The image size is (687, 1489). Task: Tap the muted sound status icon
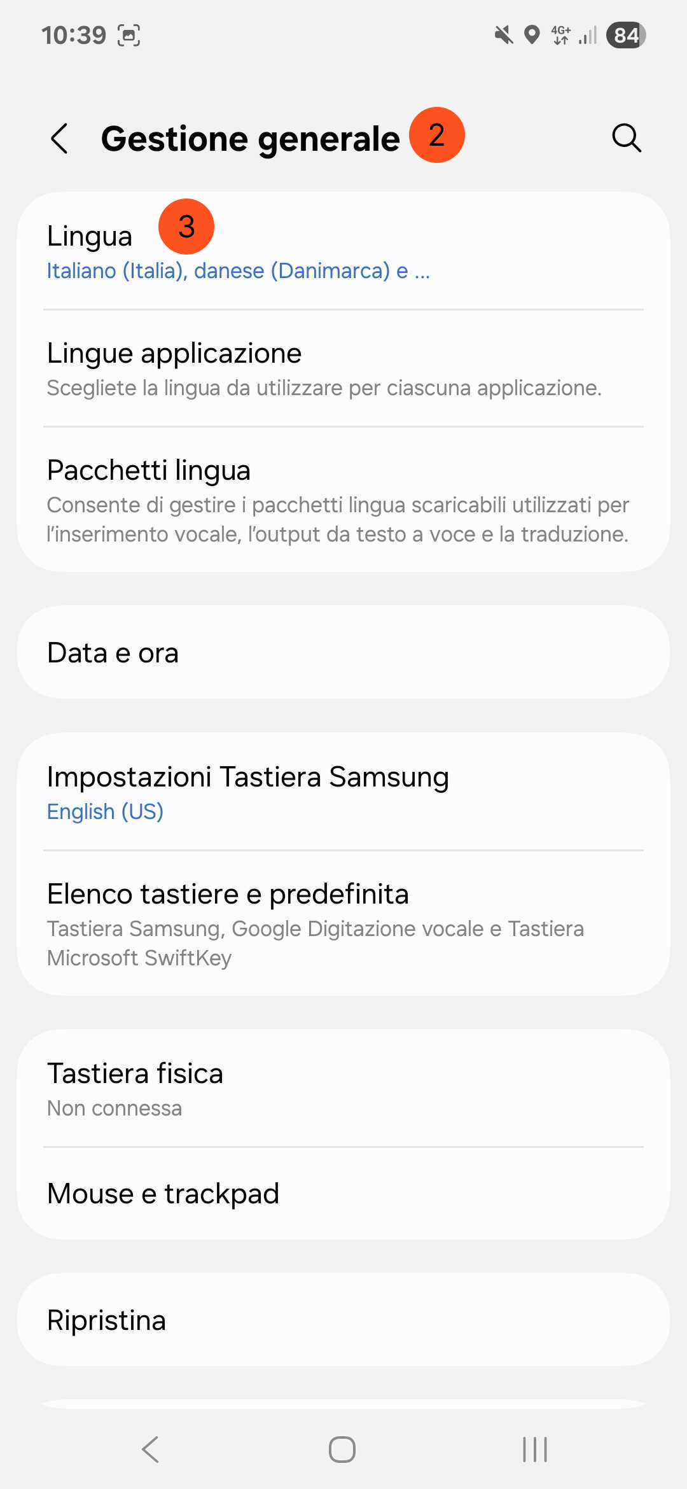504,35
